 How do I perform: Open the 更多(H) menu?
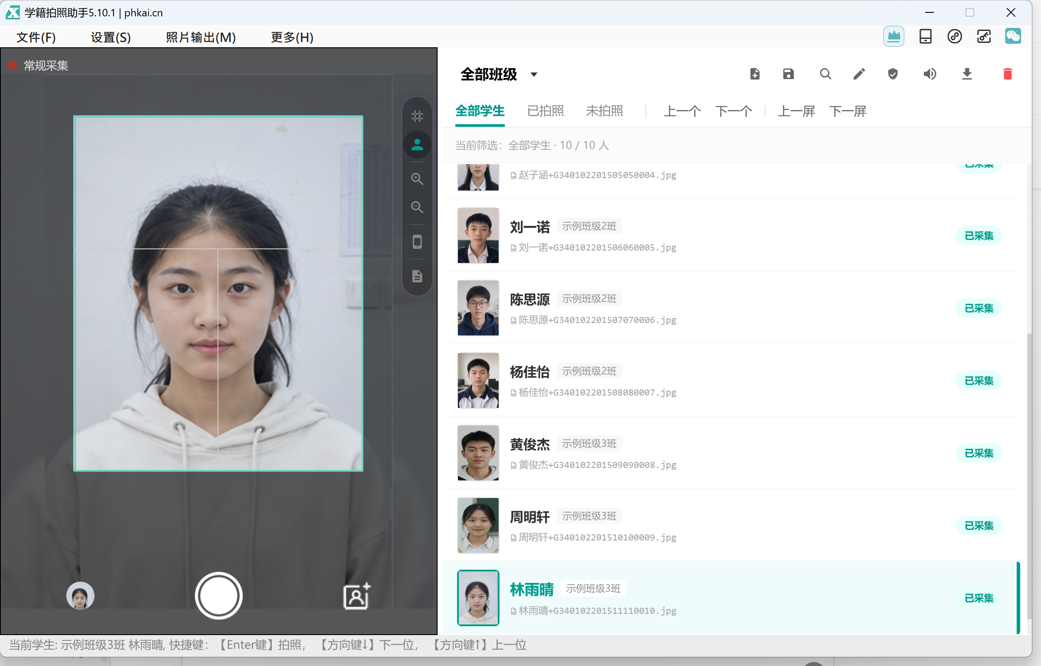click(292, 37)
